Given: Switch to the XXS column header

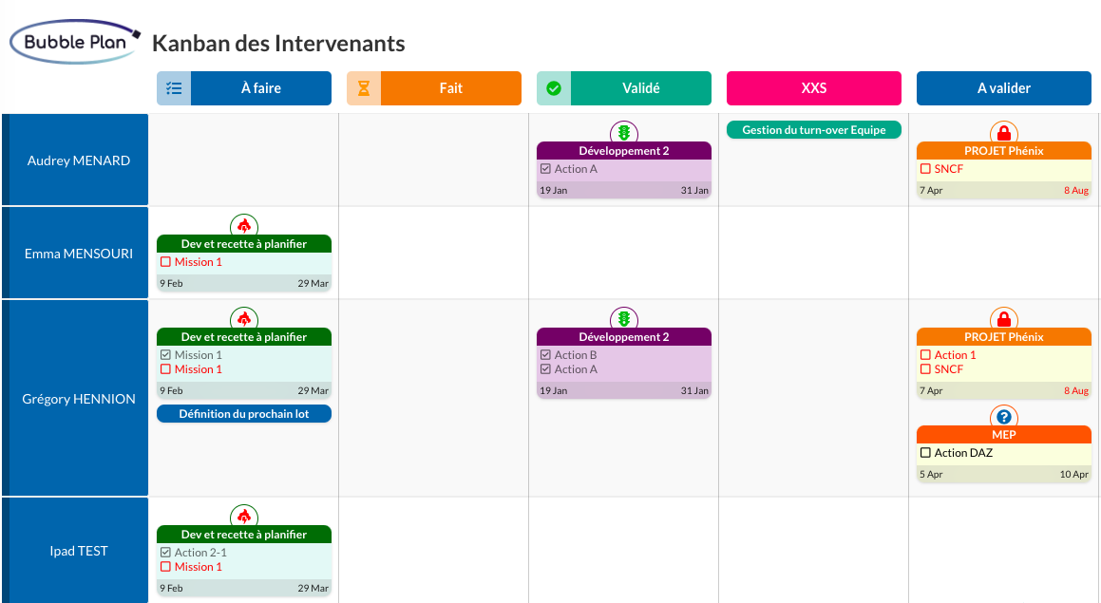Looking at the screenshot, I should point(813,87).
